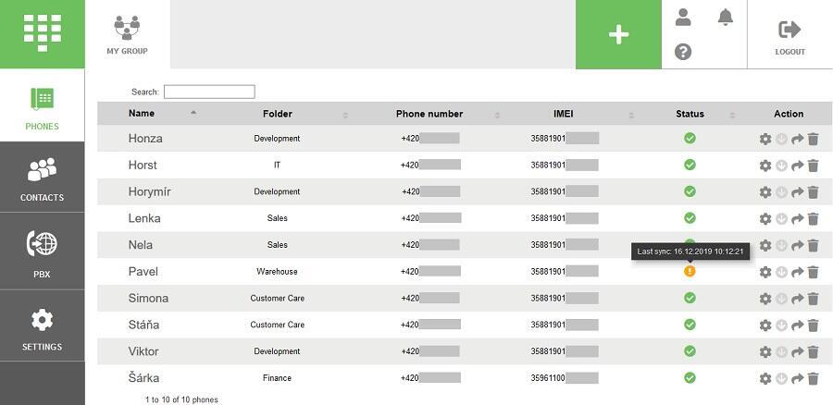Delete Šárka's phone with trash icon
Image resolution: width=833 pixels, height=405 pixels.
813,378
